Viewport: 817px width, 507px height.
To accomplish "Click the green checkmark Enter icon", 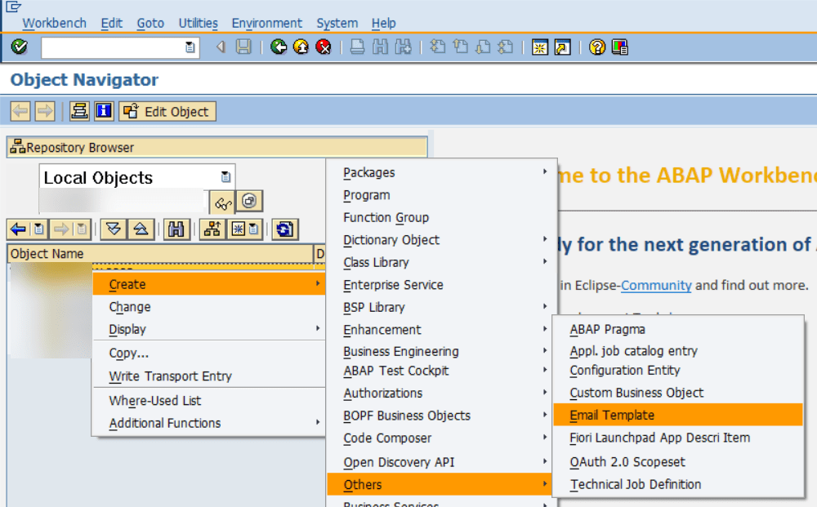I will click(x=20, y=47).
